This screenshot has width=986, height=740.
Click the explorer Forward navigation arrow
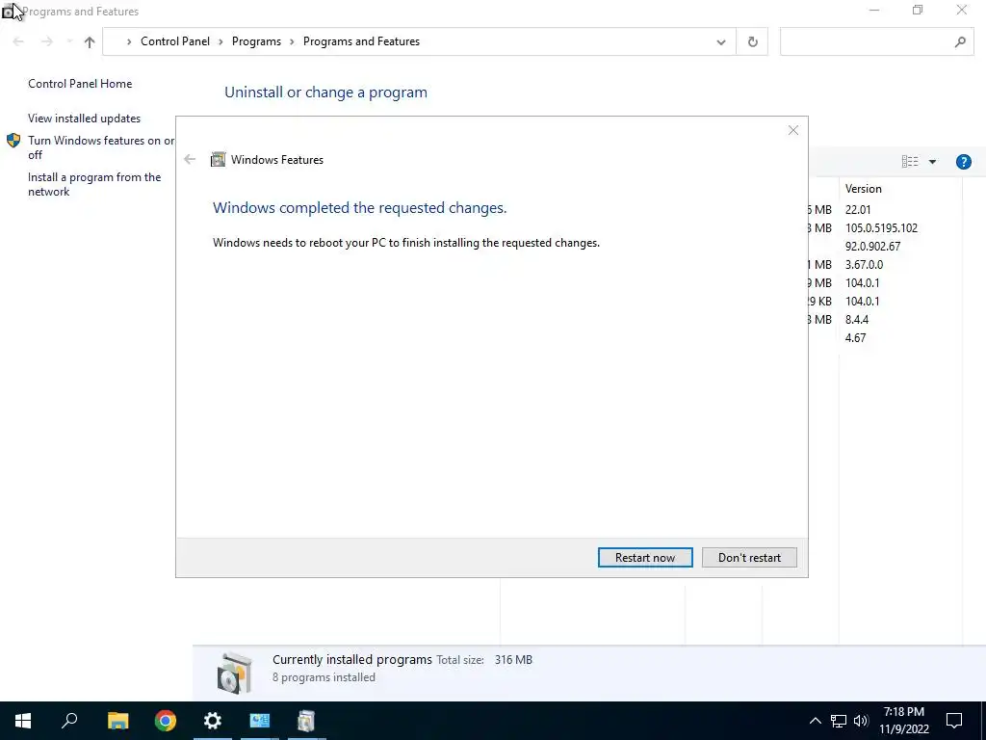click(x=46, y=41)
